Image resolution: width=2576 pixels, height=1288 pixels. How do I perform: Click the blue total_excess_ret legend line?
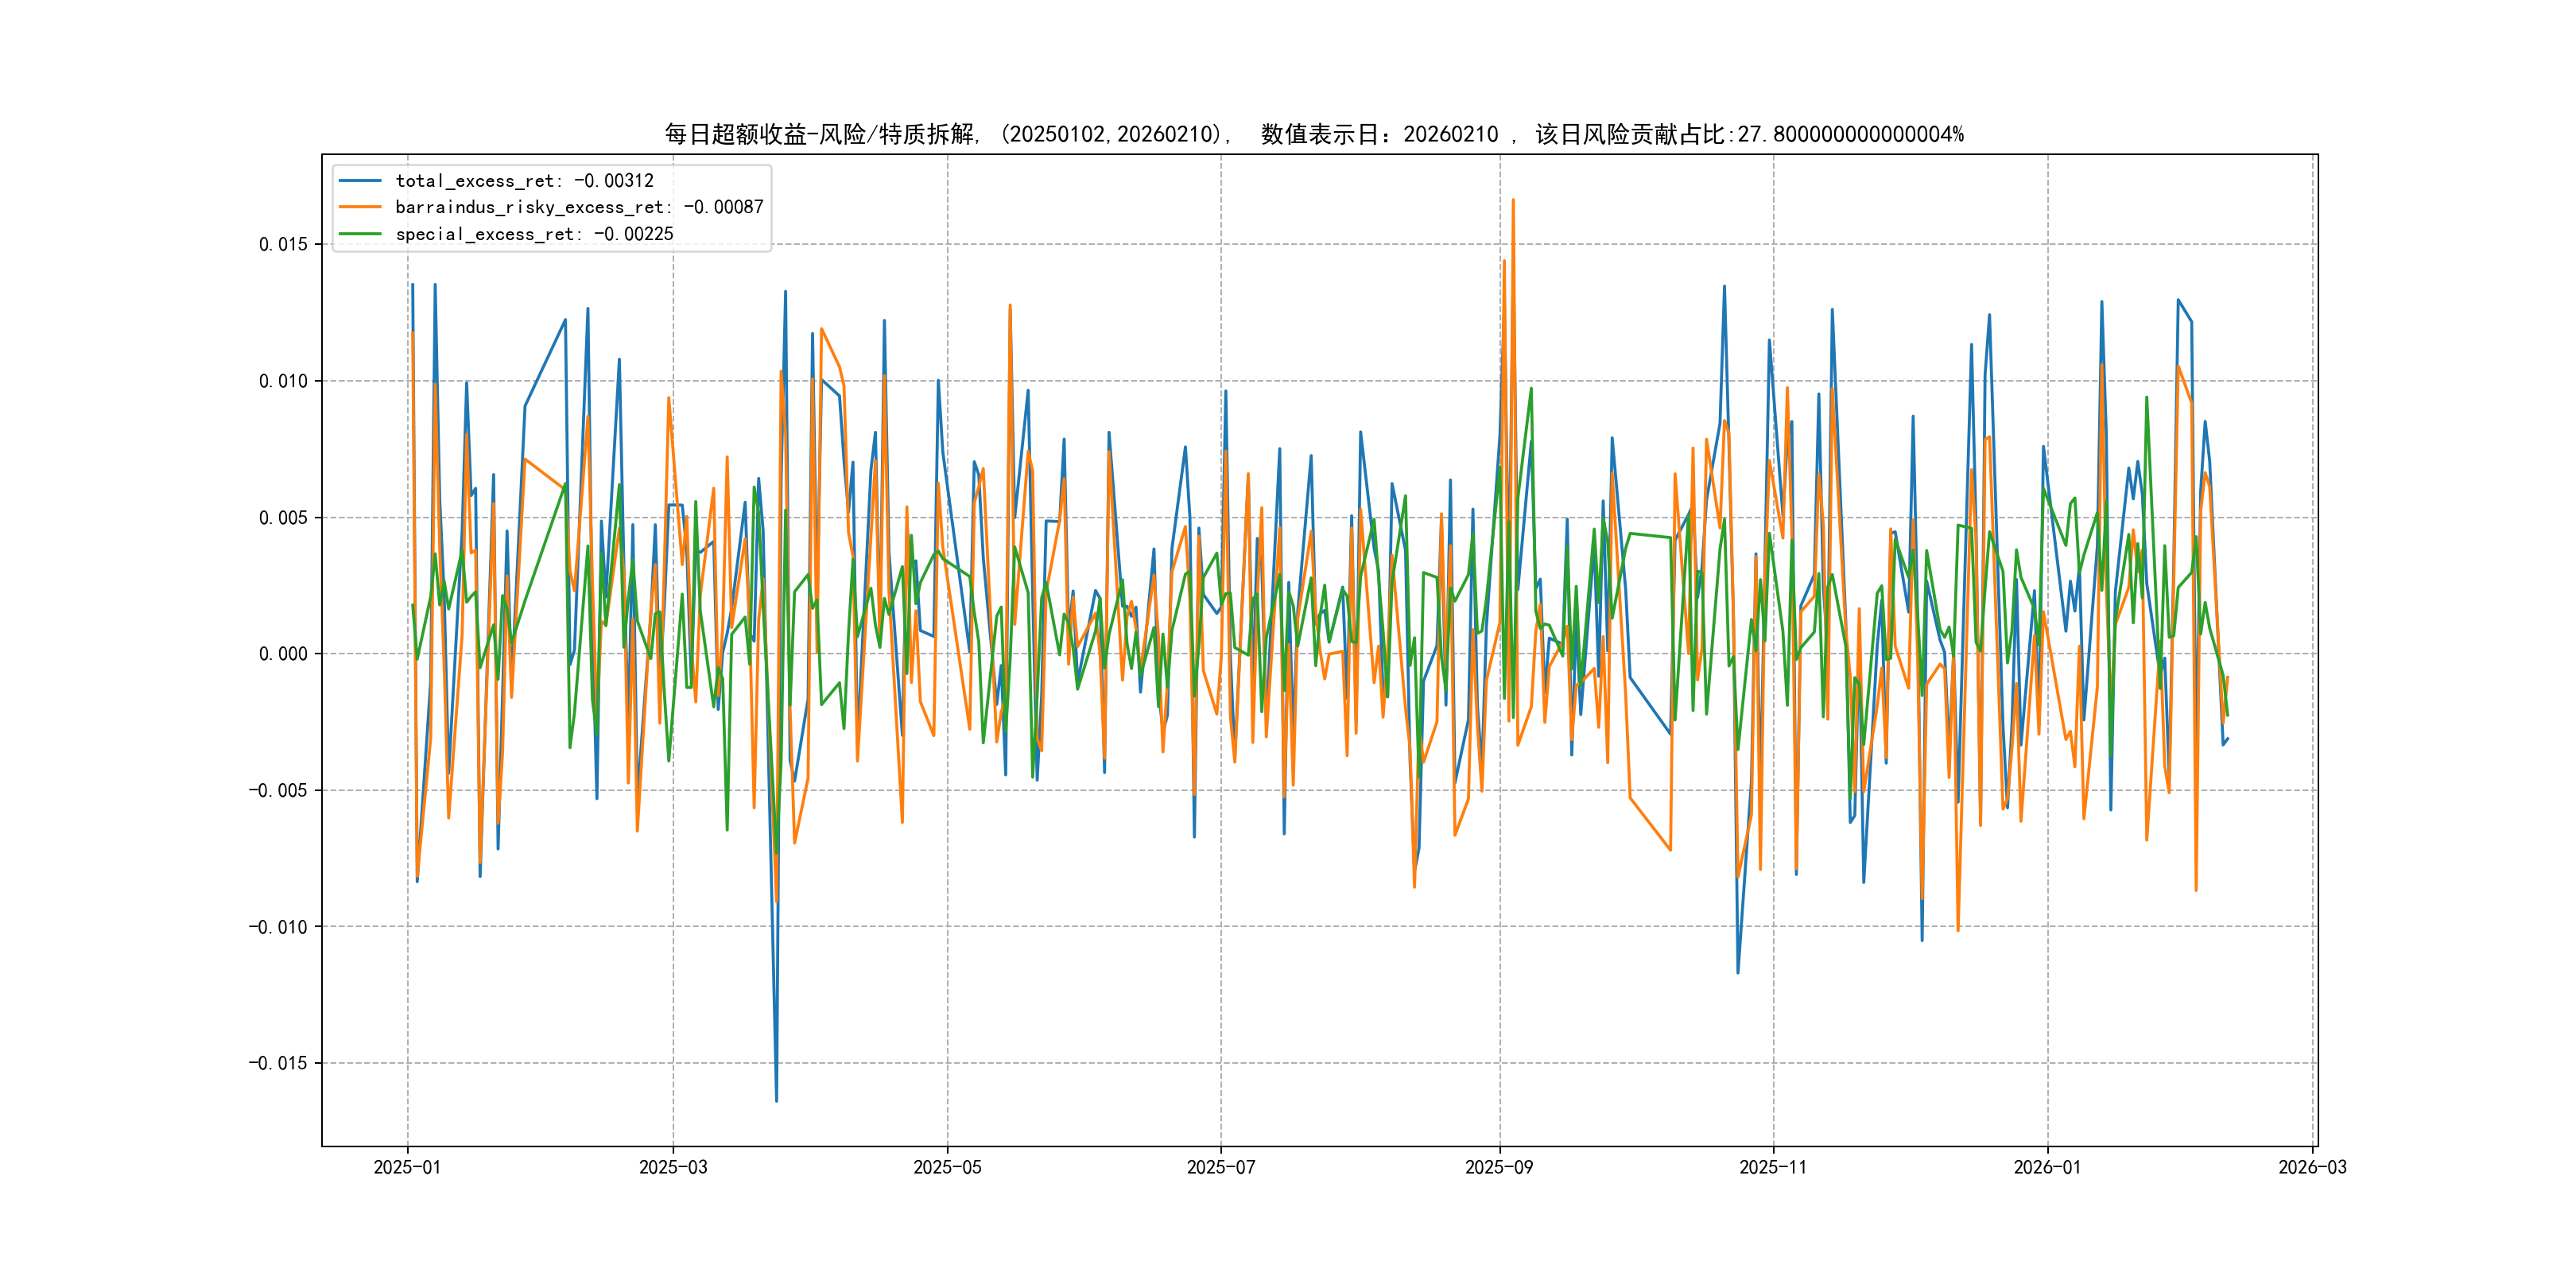click(x=360, y=181)
